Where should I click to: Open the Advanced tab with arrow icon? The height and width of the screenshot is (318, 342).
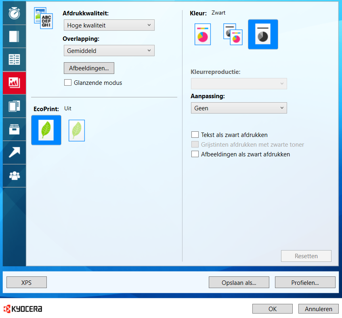[x=14, y=152]
